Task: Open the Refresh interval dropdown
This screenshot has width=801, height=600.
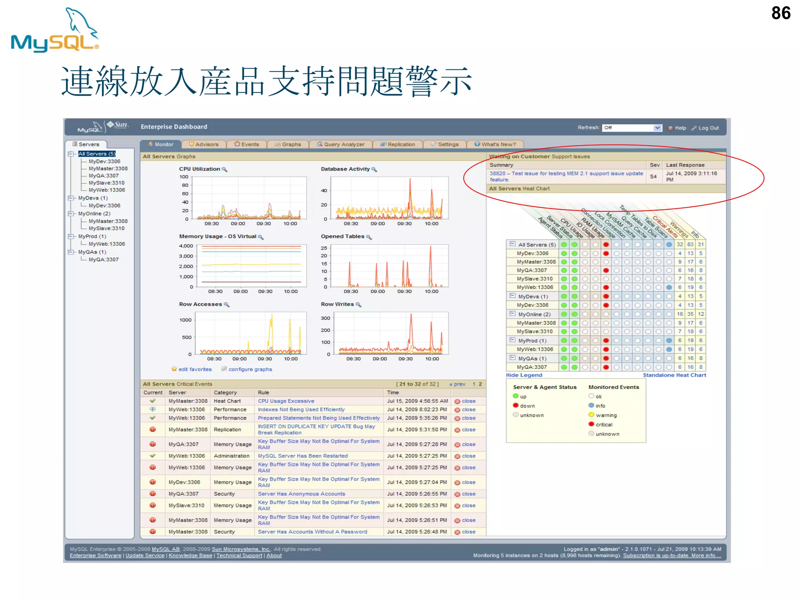Action: [657, 128]
